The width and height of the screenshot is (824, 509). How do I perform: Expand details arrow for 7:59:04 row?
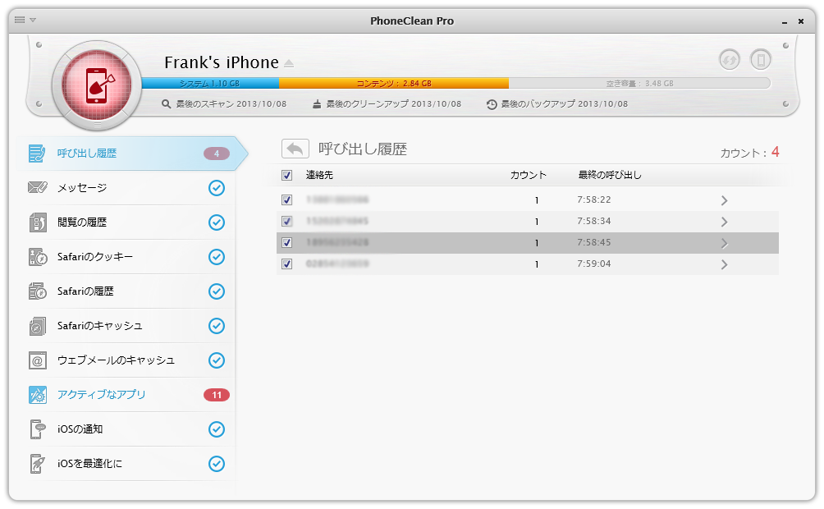coord(724,264)
